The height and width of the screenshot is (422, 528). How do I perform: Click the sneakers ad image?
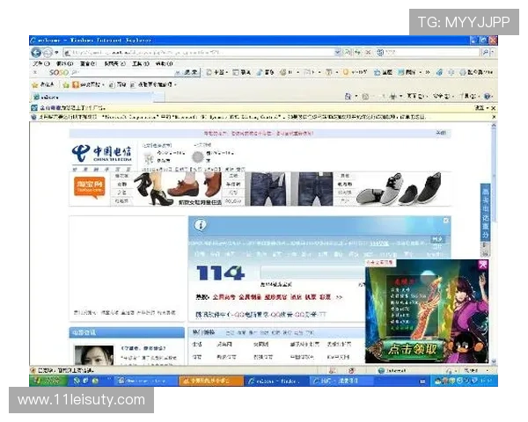(400, 188)
